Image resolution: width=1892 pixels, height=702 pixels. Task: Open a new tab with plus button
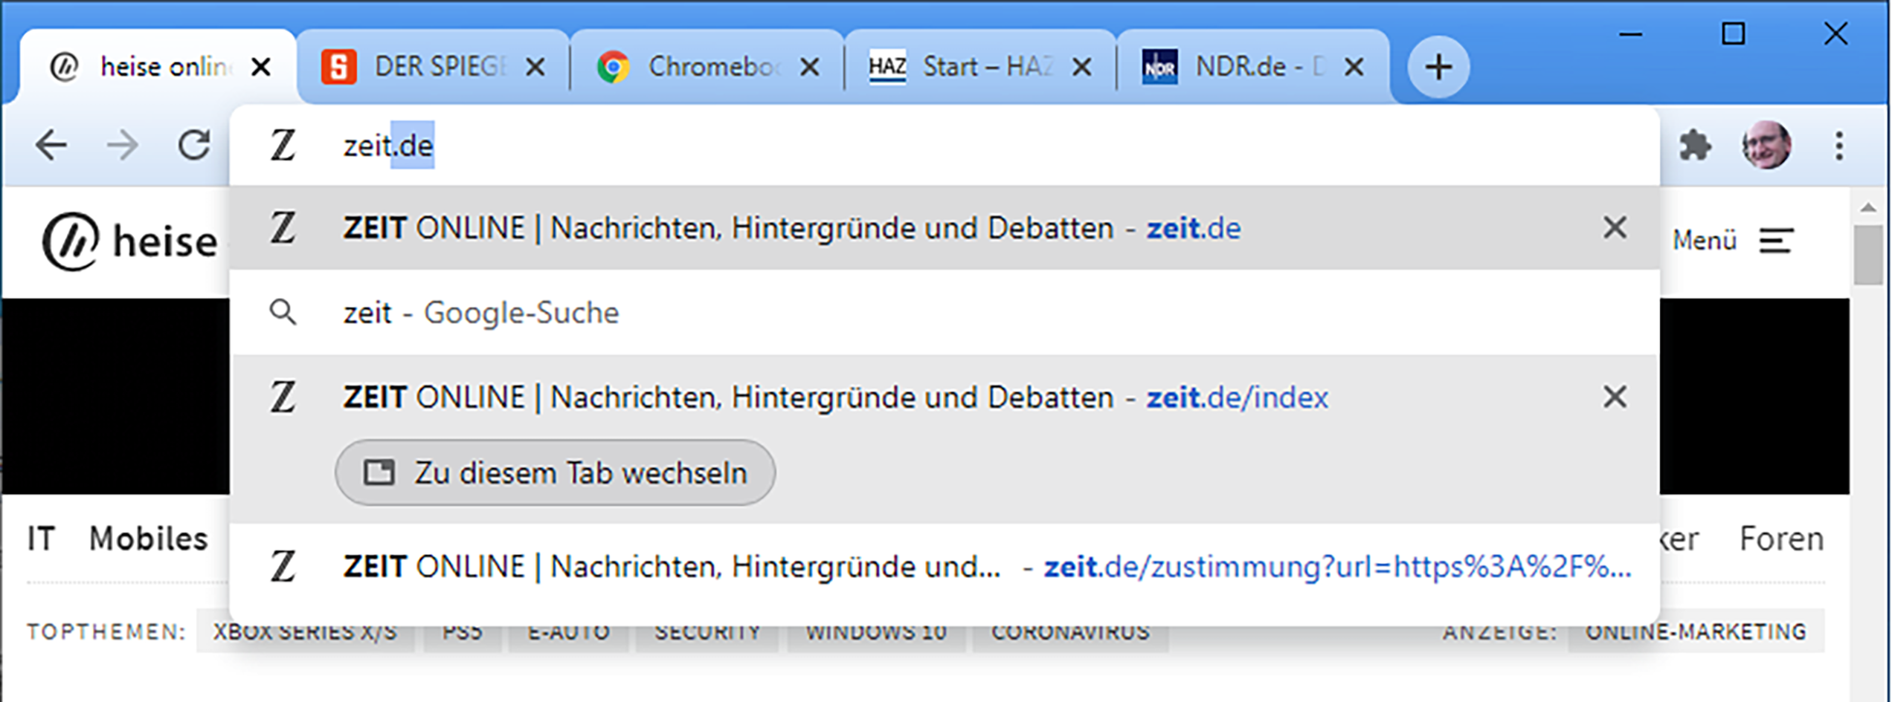1438,68
